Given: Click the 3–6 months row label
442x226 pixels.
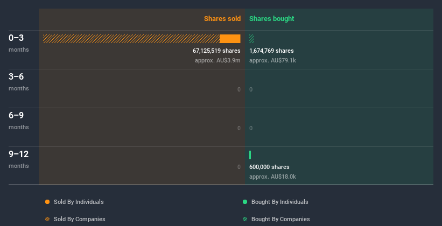Looking at the screenshot, I should coord(19,82).
